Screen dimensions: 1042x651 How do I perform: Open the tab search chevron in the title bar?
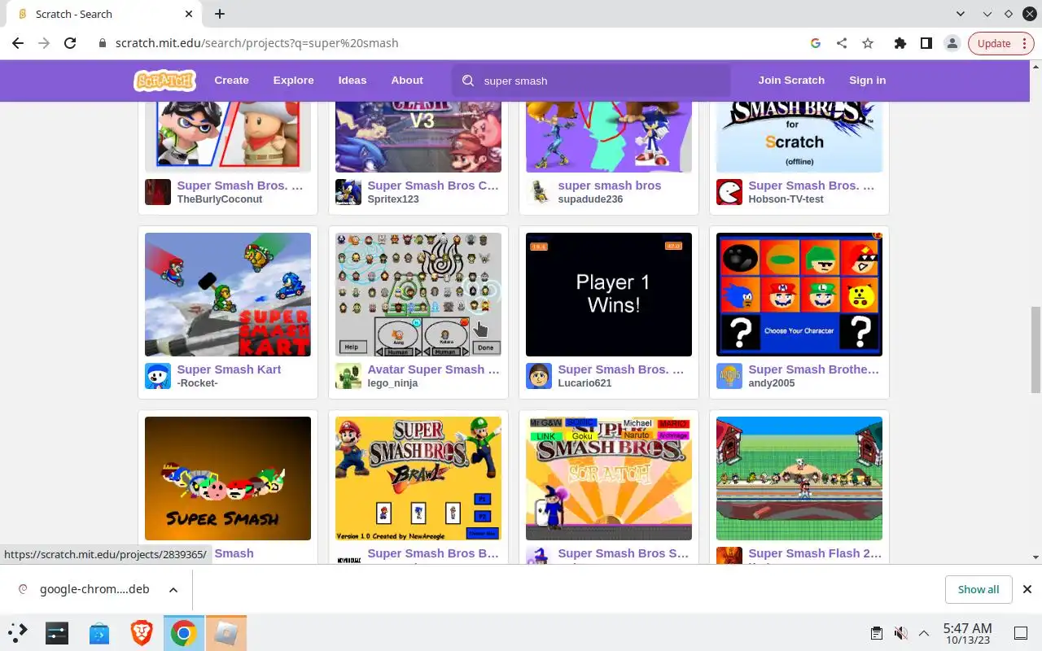pyautogui.click(x=961, y=14)
